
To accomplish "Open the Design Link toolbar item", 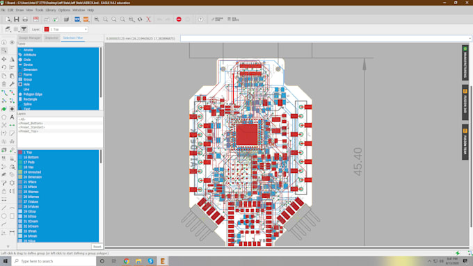I will click(x=217, y=19).
